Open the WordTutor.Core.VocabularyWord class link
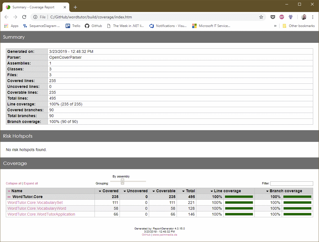319x242 pixels. 37,208
